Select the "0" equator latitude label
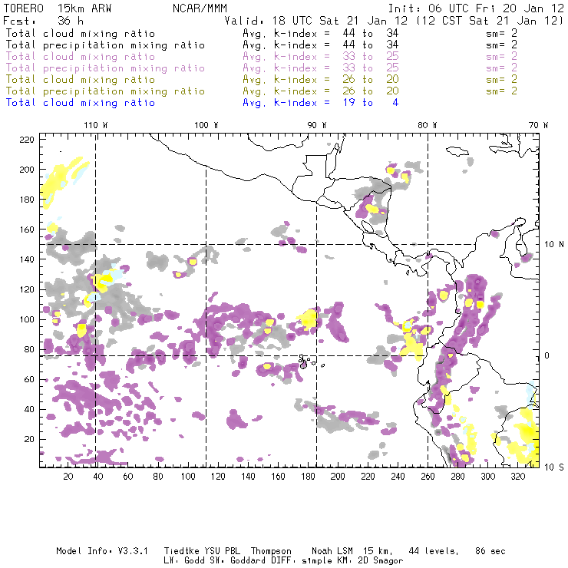 pyautogui.click(x=547, y=355)
